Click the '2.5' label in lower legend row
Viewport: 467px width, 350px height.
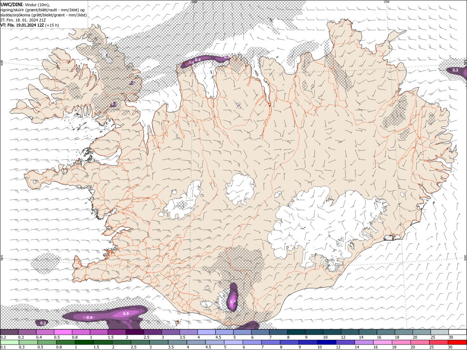[134, 347]
